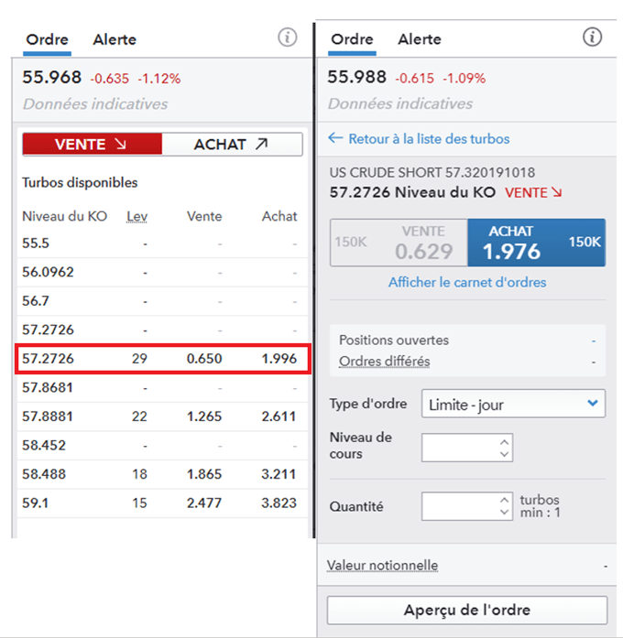Screen dimensions: 623x638
Task: Click Niveau de cours stepper arrows
Action: 504,448
